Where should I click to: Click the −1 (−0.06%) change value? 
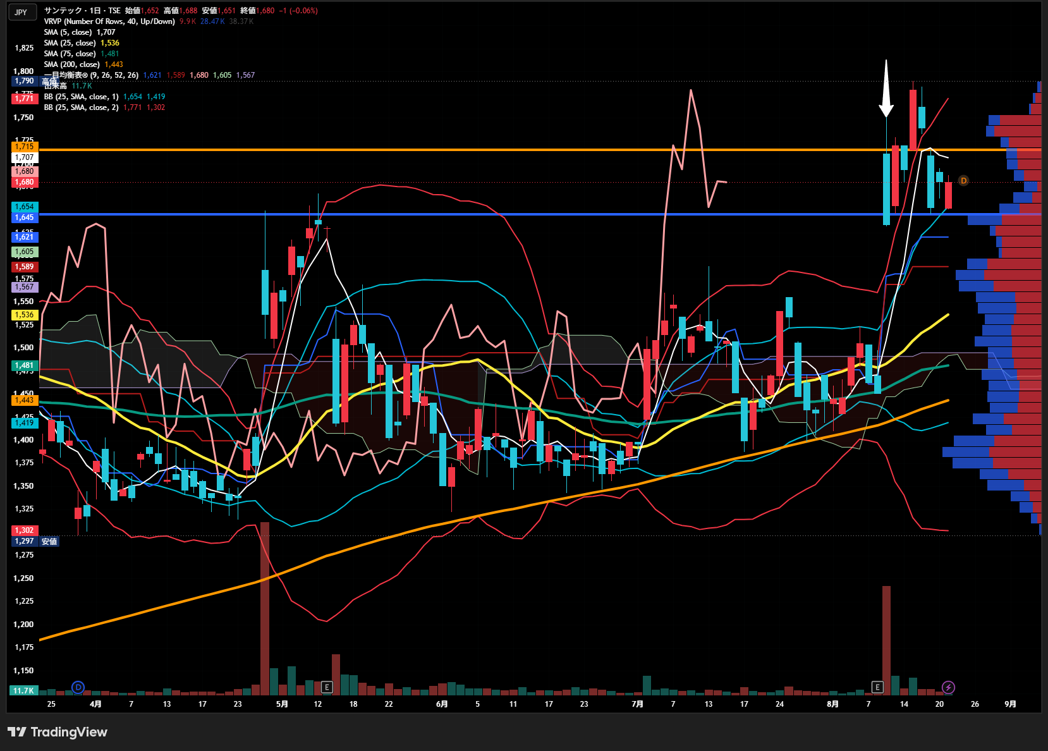[298, 11]
